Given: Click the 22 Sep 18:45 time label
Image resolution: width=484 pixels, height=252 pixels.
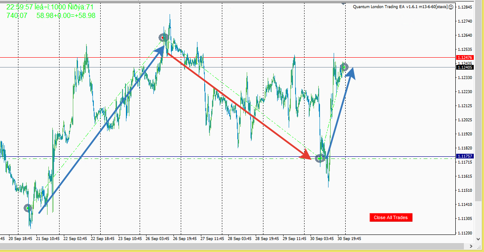Looking at the screenshot, I should [x=102, y=239].
